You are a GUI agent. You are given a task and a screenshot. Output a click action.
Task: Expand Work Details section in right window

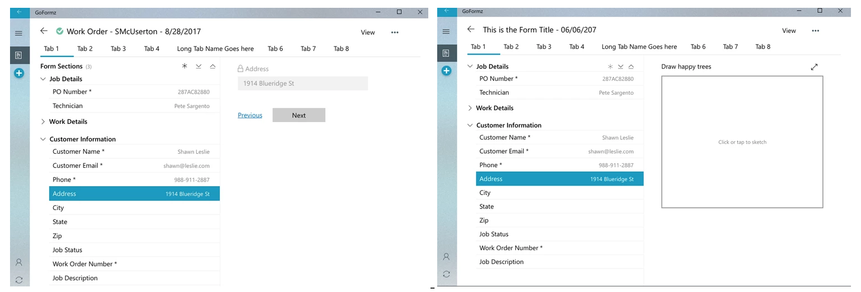(470, 108)
